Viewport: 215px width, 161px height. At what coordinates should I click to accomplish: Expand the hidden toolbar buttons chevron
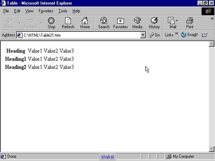(x=212, y=18)
